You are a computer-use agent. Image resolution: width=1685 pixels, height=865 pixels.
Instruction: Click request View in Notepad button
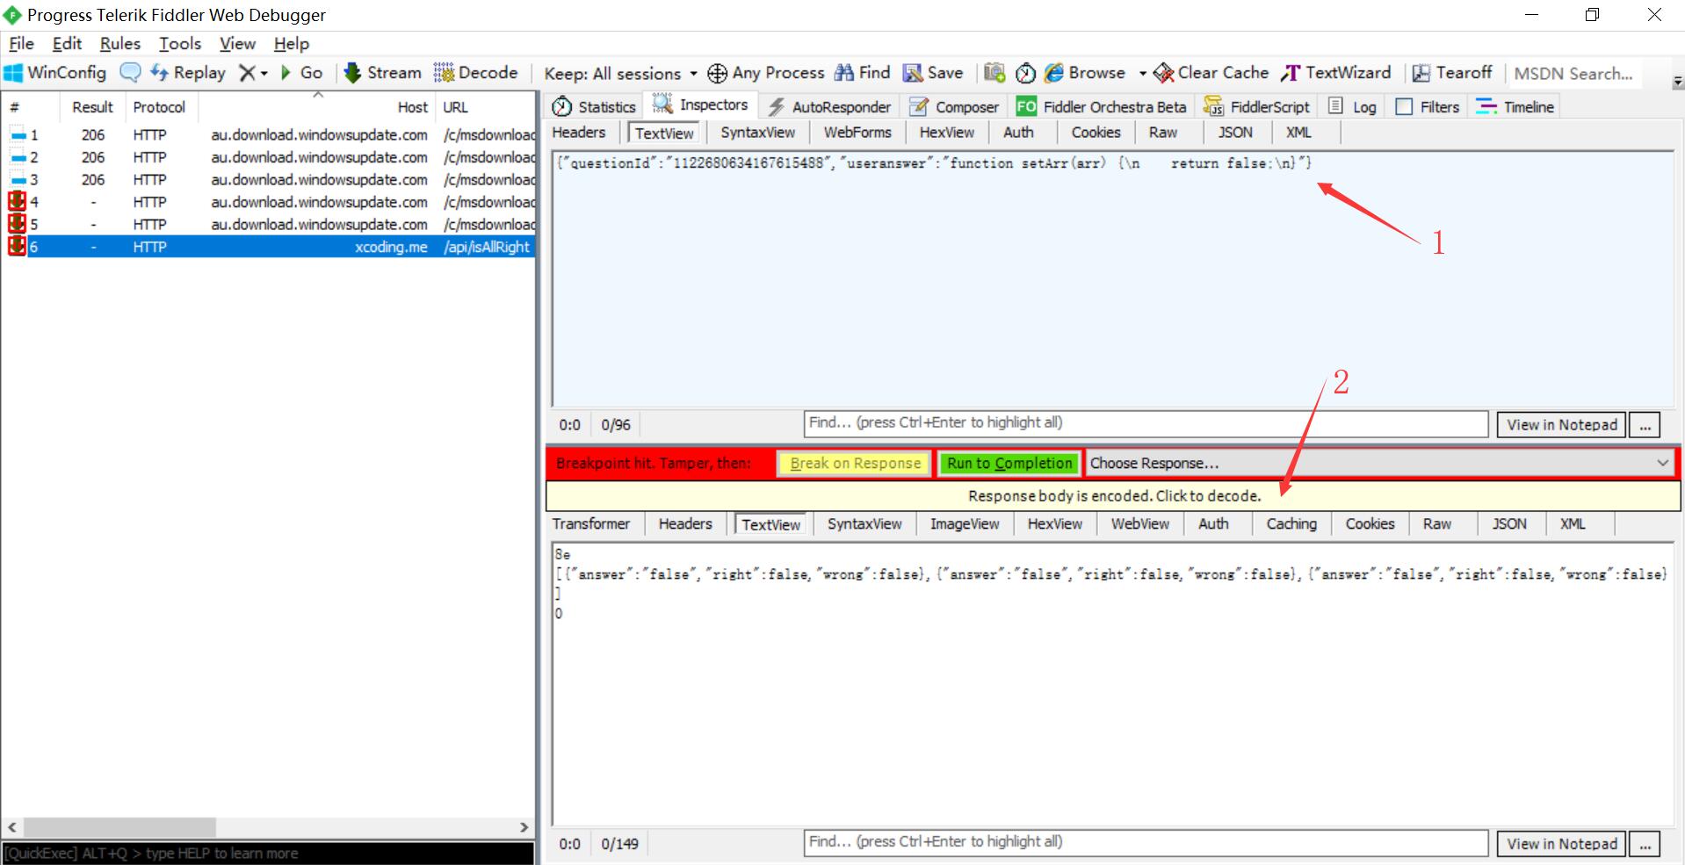(x=1561, y=424)
